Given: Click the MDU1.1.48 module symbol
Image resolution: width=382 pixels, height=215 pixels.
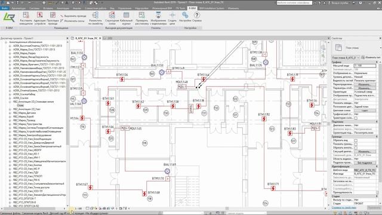Looking at the screenshot, I should click(182, 87).
